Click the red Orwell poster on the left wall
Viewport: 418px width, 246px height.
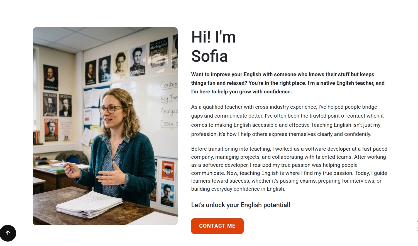point(51,130)
